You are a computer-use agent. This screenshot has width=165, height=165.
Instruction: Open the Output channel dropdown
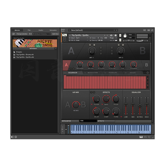point(87,38)
